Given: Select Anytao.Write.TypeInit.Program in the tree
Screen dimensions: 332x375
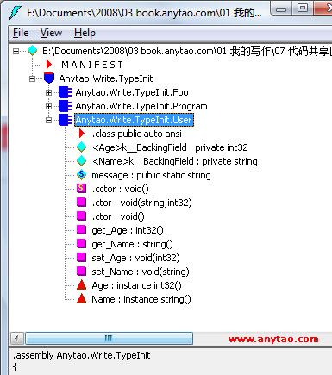Looking at the screenshot, I should tap(141, 106).
